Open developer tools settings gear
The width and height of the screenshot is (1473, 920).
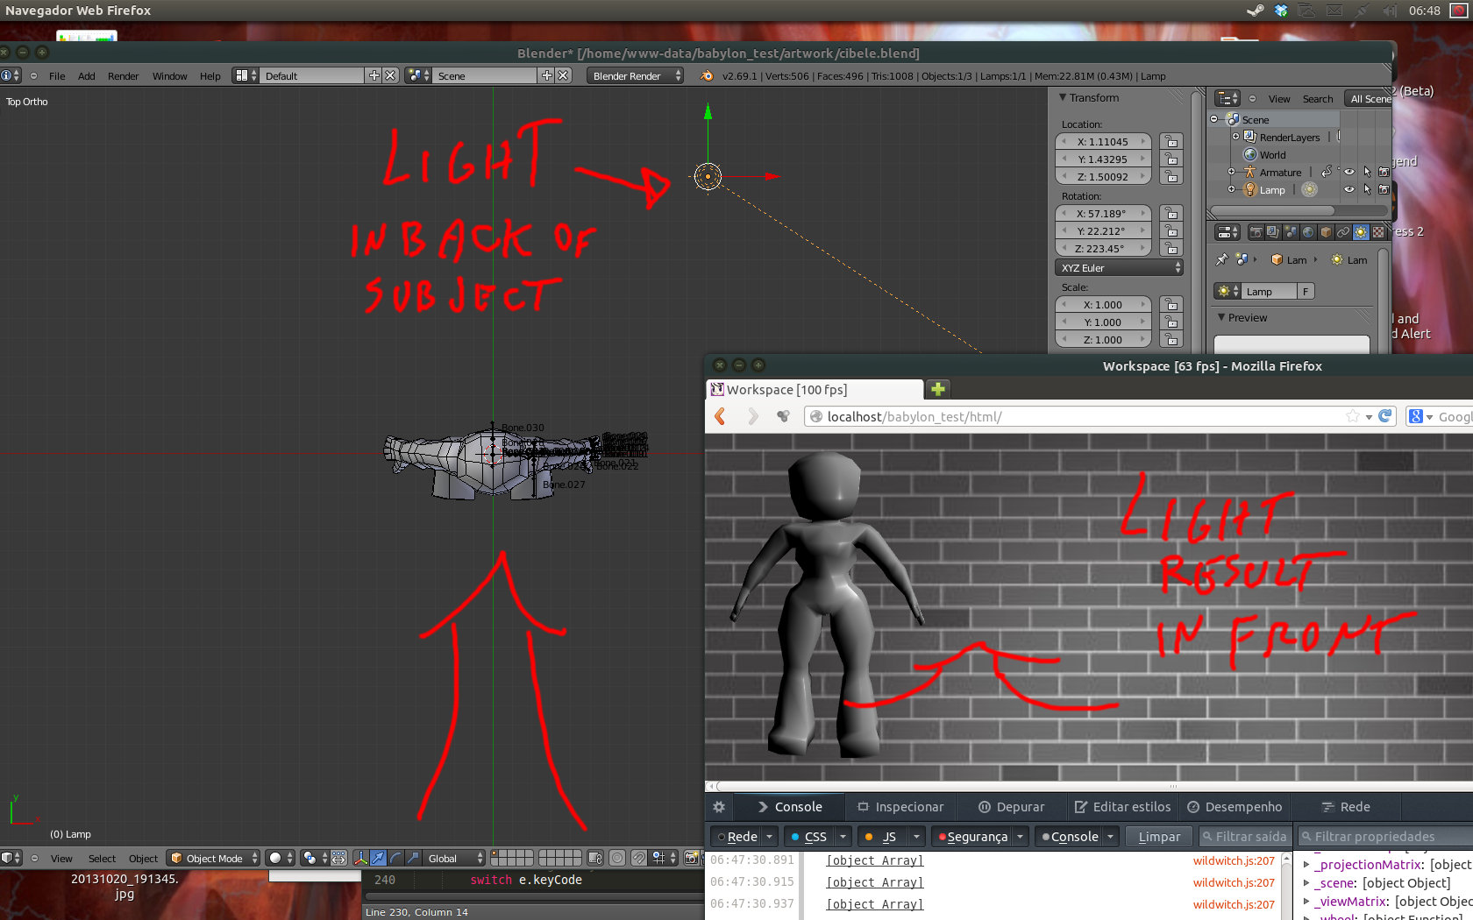click(719, 807)
